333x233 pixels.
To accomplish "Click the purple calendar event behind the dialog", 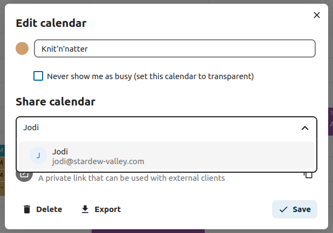I will pos(330,119).
